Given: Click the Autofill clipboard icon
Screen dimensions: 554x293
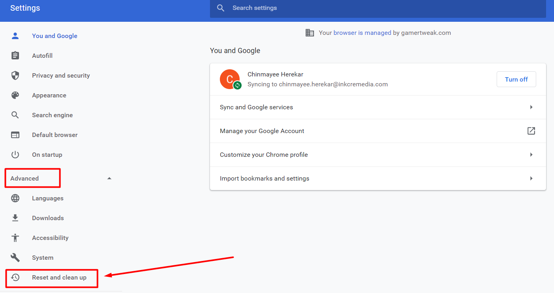Looking at the screenshot, I should coord(15,56).
